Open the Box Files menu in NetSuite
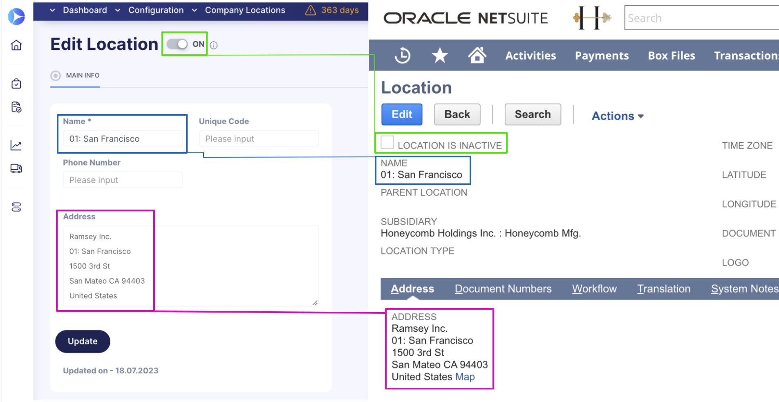The image size is (779, 402). pyautogui.click(x=672, y=56)
